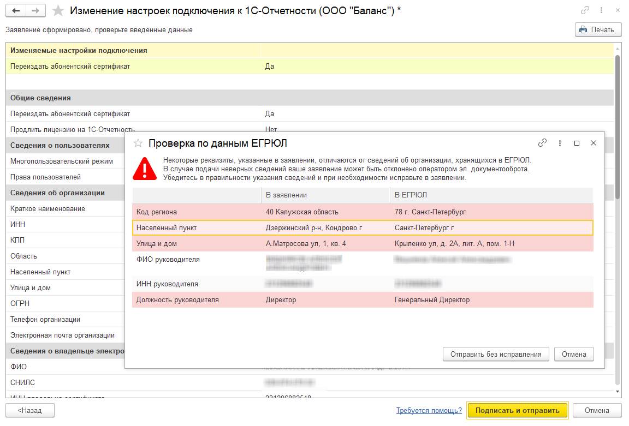Click Подписать и отправить button
The height and width of the screenshot is (426, 629).
518,410
